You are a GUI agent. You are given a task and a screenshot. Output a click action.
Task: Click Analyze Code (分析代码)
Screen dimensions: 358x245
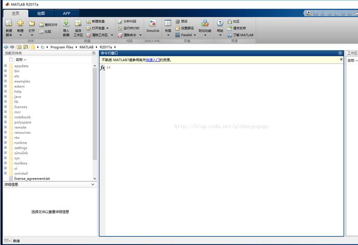tap(127, 21)
